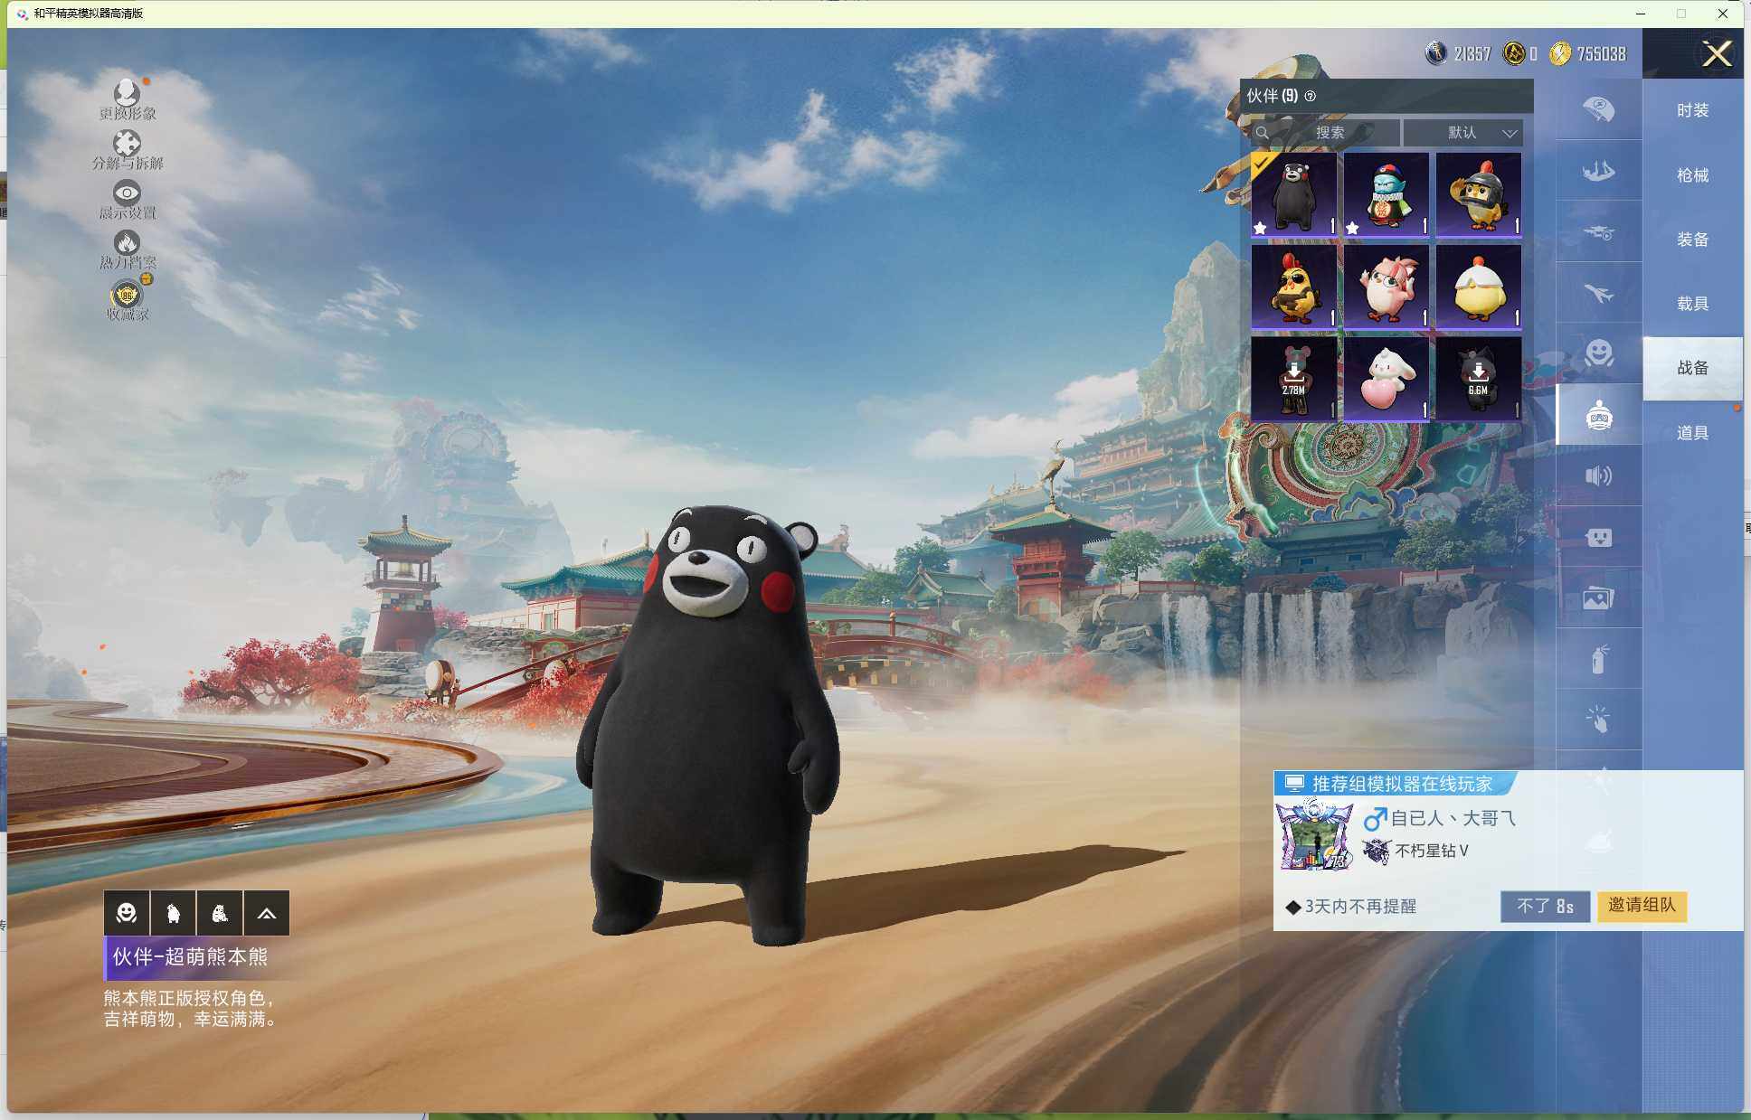Image resolution: width=1751 pixels, height=1120 pixels.
Task: Switch to the 载具 tab
Action: (1692, 304)
